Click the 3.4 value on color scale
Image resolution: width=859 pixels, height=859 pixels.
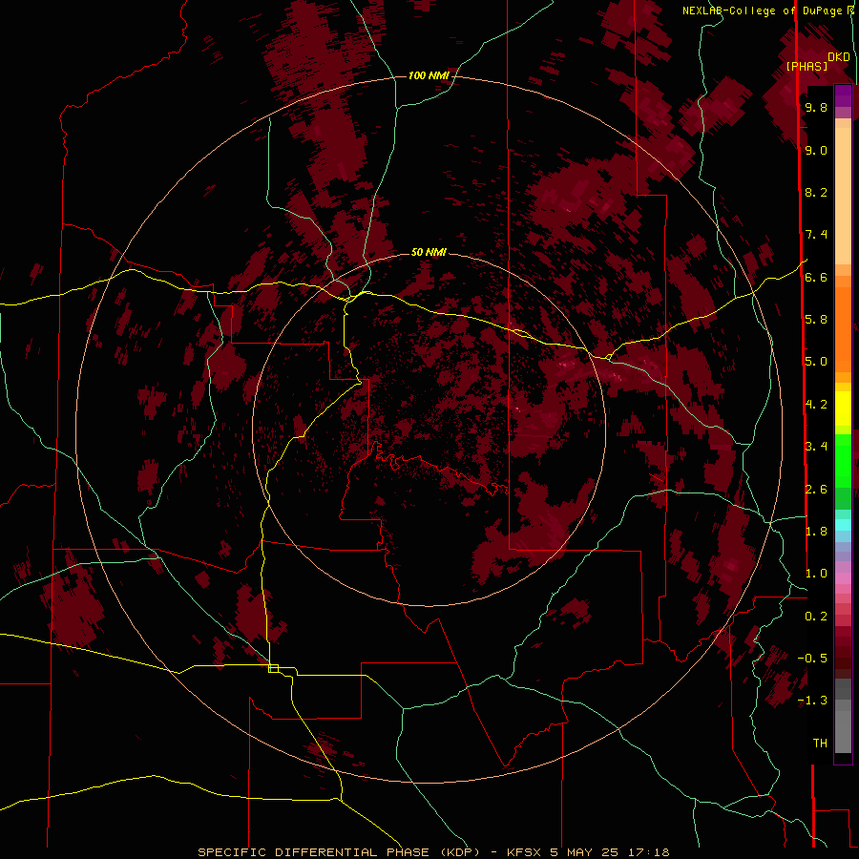(x=816, y=447)
